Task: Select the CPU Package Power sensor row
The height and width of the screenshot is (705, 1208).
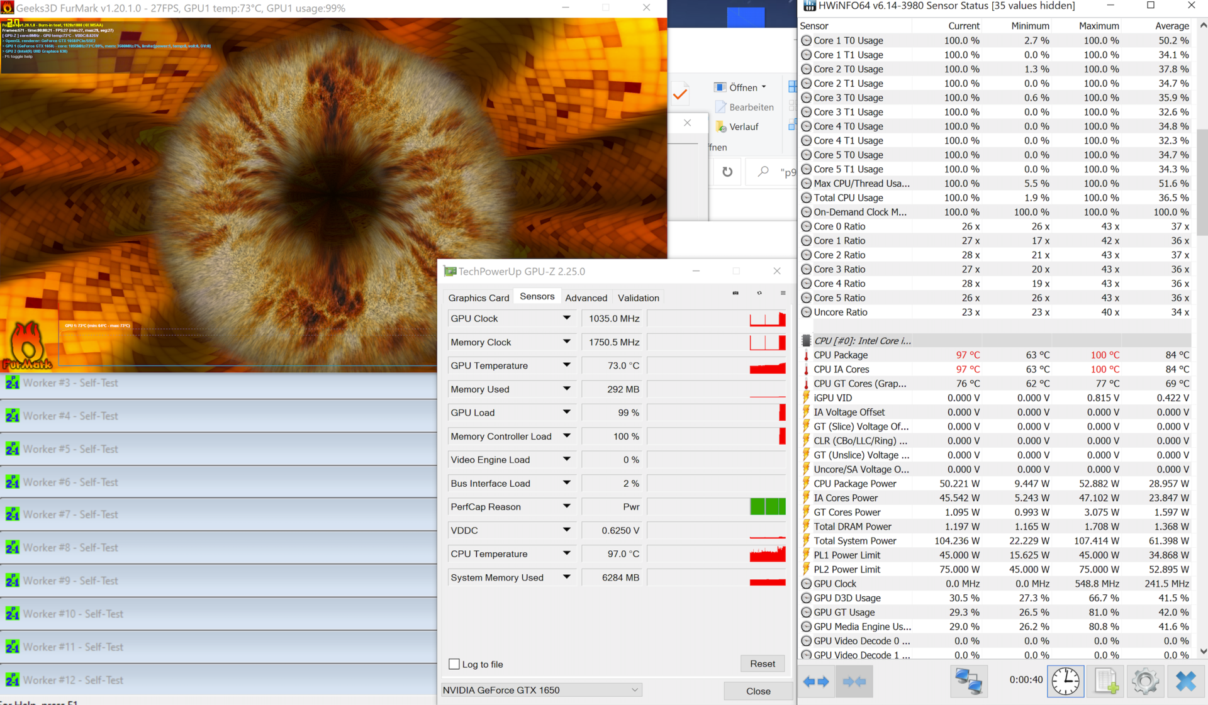Action: [854, 484]
